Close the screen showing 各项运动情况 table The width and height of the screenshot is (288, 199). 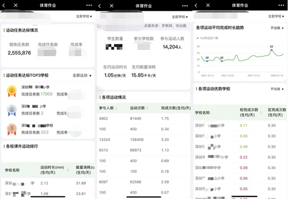click(x=111, y=6)
